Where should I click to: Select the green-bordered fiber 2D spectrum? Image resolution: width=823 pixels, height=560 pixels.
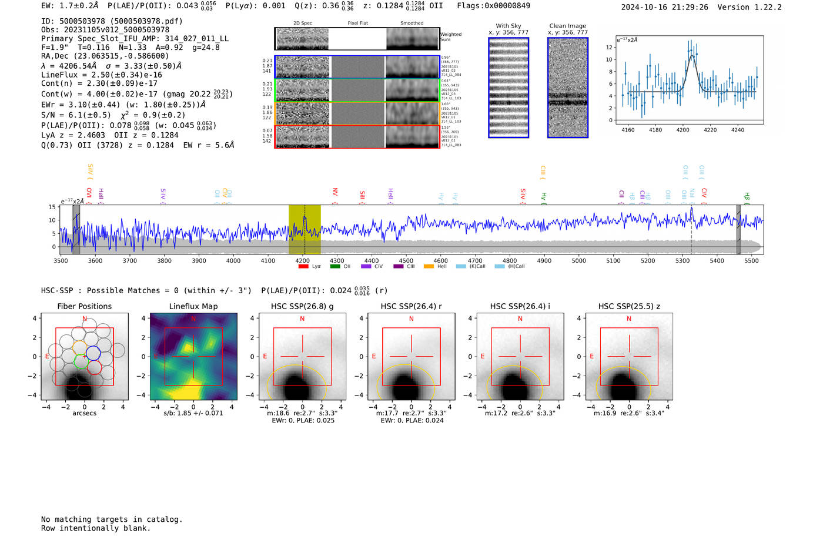pos(357,90)
